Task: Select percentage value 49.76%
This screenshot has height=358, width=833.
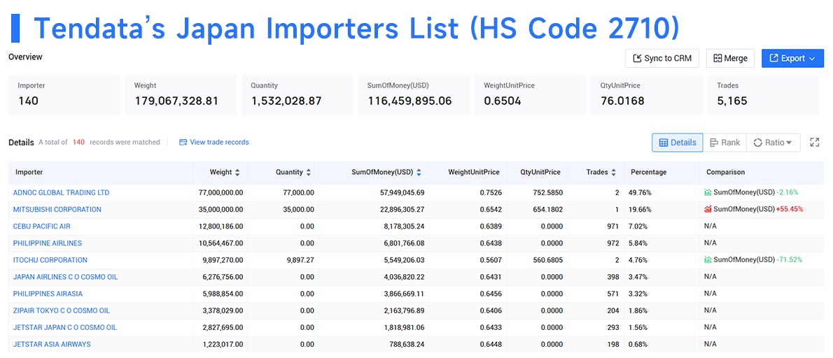Action: pos(640,192)
